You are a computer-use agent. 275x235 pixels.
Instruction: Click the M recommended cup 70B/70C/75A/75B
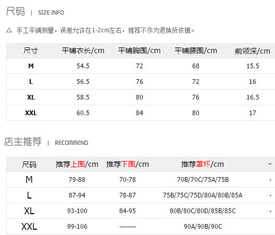[203, 180]
